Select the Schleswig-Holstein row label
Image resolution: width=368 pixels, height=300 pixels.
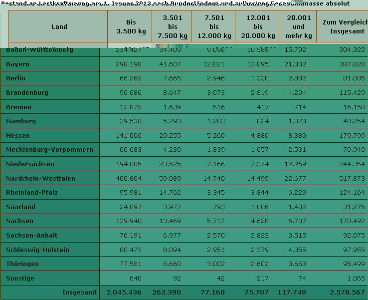tap(37, 250)
